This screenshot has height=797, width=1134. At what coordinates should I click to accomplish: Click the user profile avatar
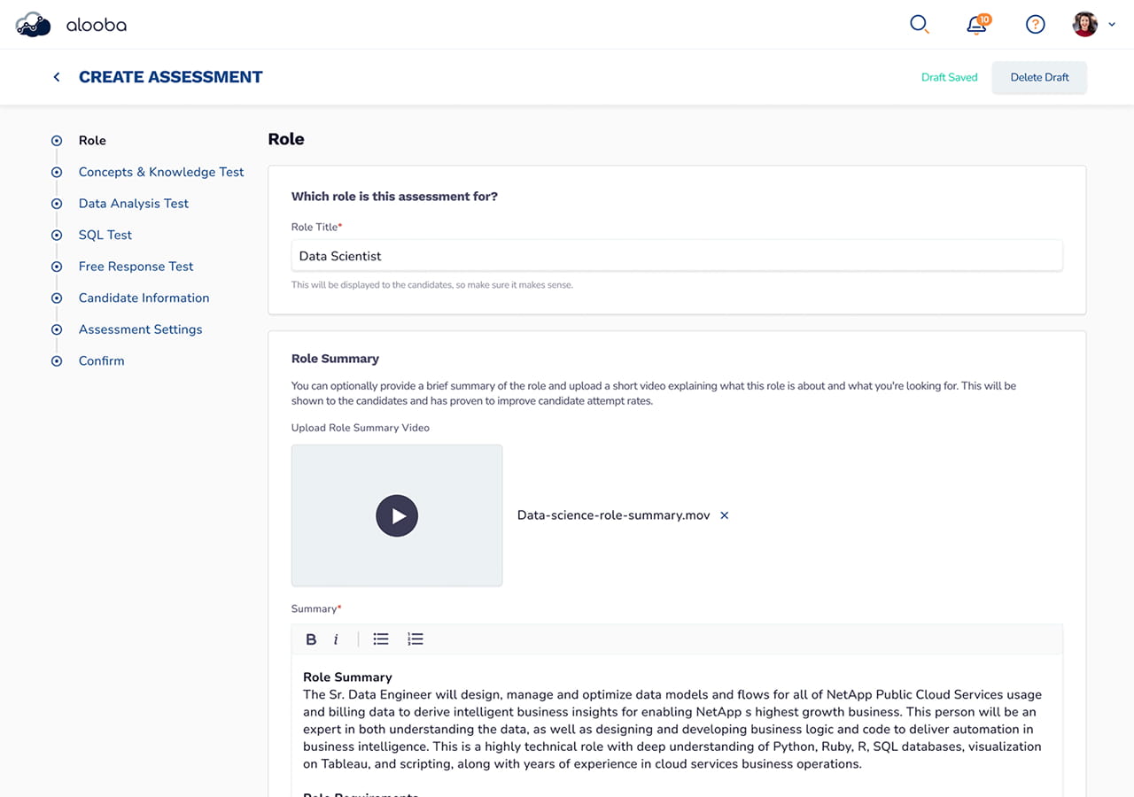point(1085,25)
